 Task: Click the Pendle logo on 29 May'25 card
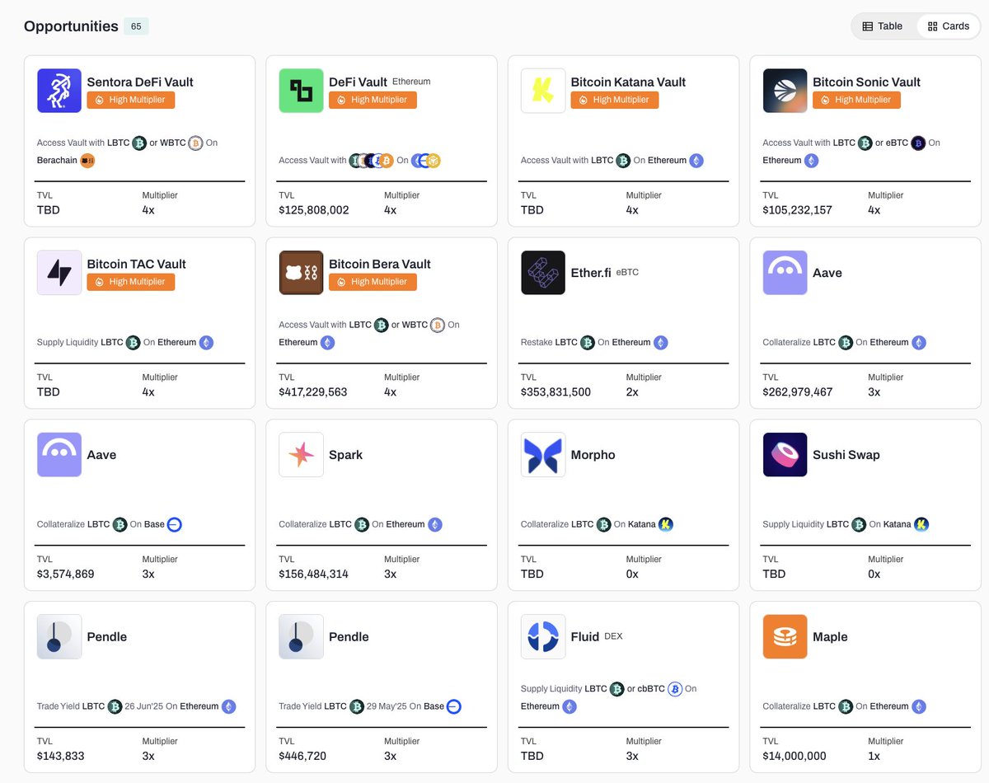pyautogui.click(x=301, y=637)
